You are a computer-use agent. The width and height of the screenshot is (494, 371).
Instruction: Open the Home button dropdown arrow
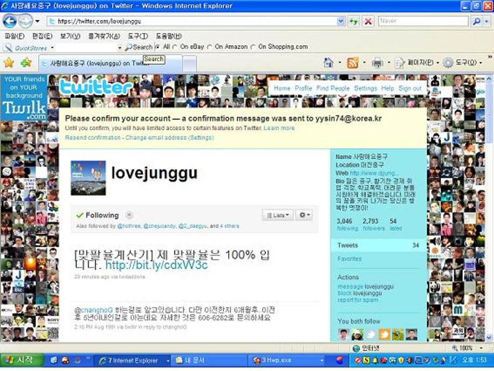[339, 62]
